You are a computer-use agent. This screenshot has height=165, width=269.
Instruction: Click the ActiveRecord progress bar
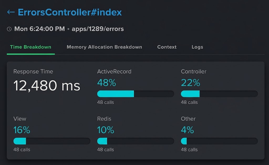tap(136, 94)
